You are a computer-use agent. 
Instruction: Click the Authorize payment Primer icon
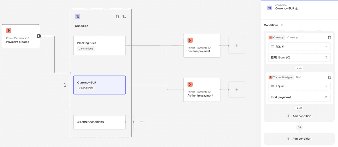point(190,84)
